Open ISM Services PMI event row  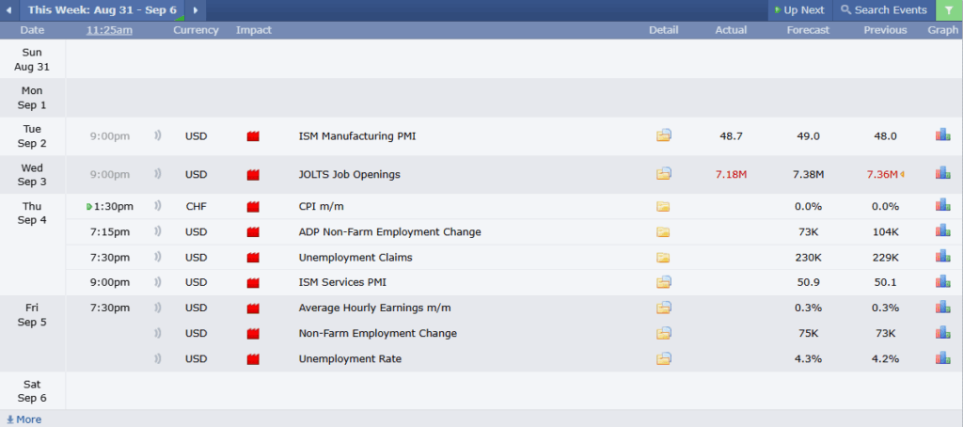pos(341,282)
